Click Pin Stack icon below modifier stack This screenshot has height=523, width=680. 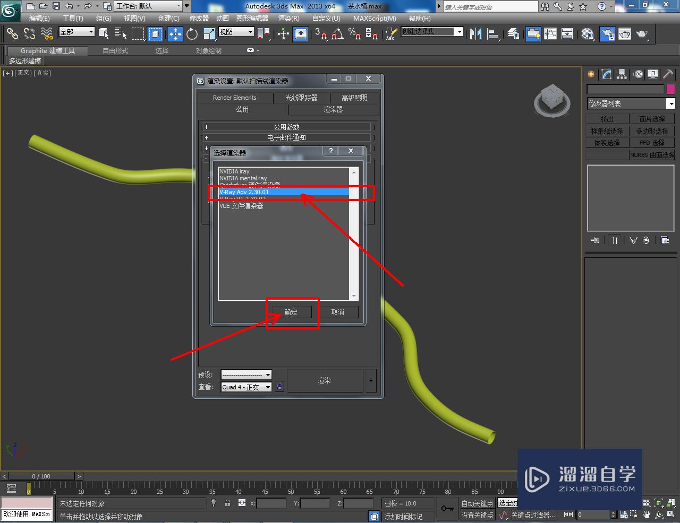[595, 240]
